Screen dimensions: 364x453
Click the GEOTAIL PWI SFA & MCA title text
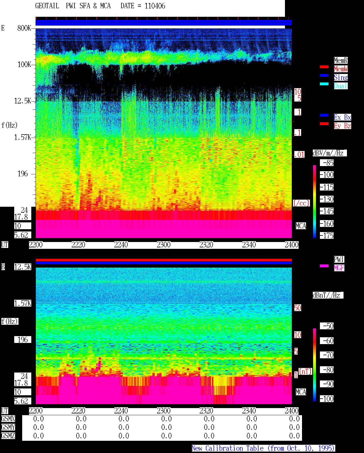[73, 6]
